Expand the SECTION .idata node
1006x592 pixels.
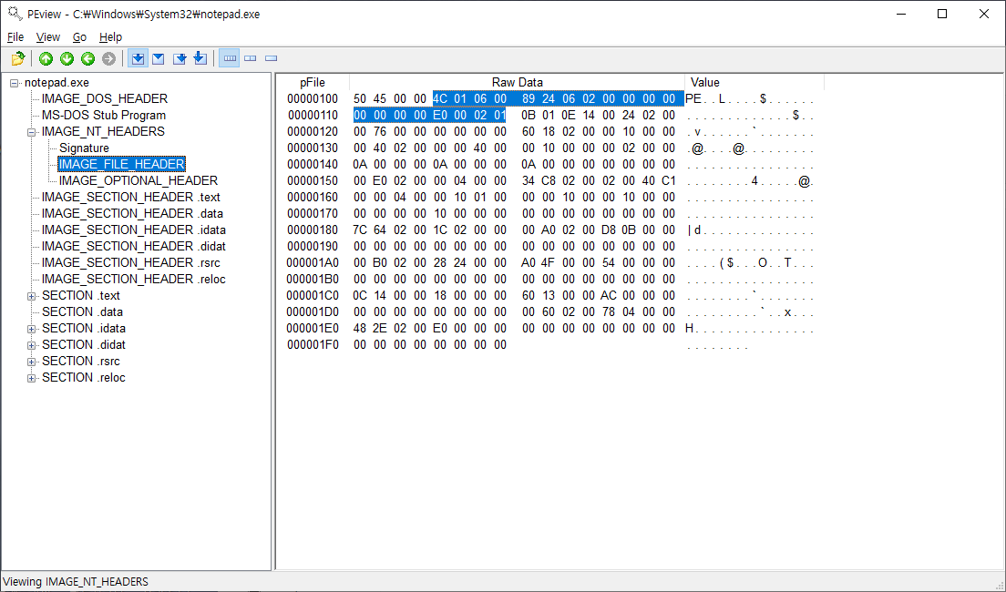(31, 329)
